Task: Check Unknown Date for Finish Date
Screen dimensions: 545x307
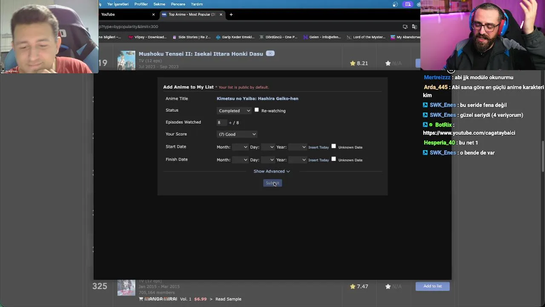Action: (334, 159)
